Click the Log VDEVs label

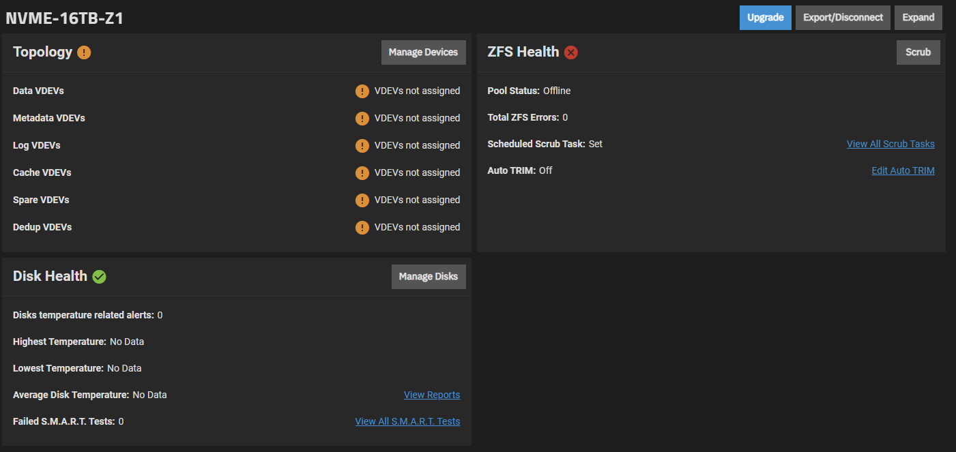[x=37, y=145]
